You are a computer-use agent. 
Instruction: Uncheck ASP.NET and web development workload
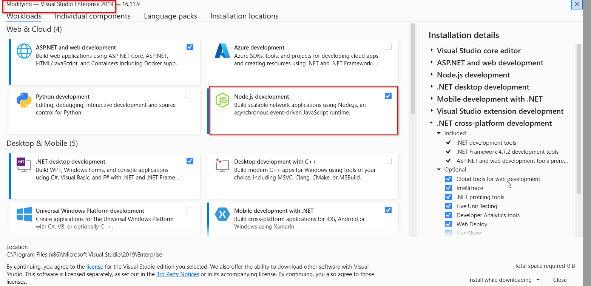tap(190, 47)
